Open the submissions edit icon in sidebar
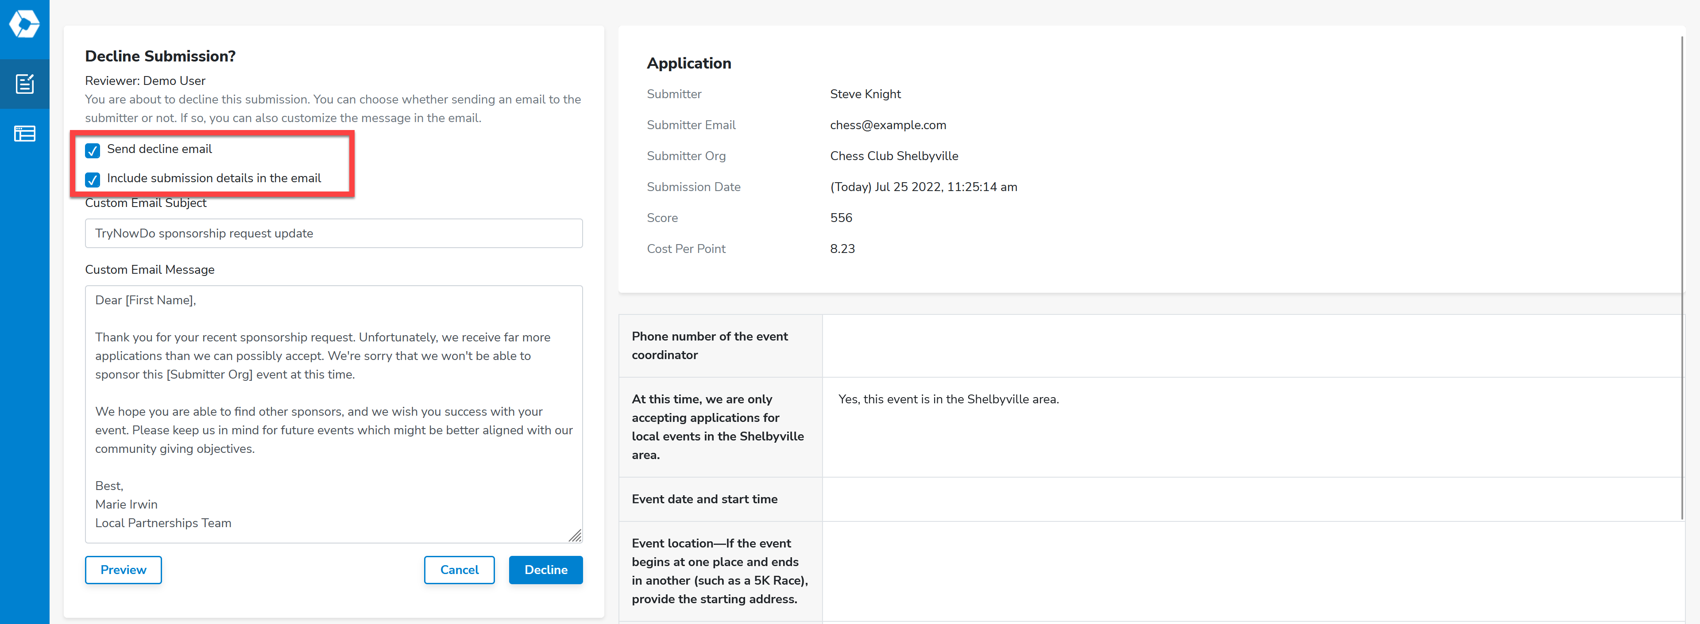Viewport: 1700px width, 624px height. 24,84
